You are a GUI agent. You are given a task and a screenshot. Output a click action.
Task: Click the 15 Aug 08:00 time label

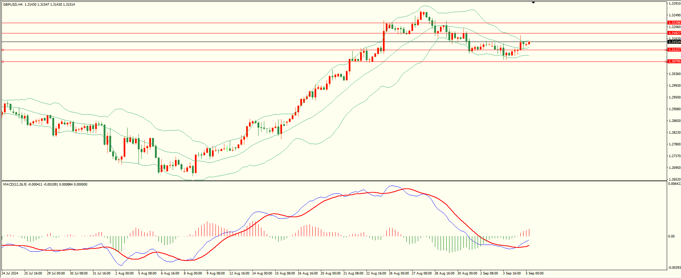point(285,273)
